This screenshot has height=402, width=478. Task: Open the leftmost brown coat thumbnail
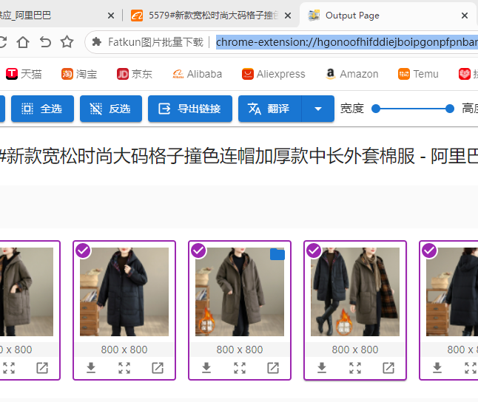[x=27, y=292]
